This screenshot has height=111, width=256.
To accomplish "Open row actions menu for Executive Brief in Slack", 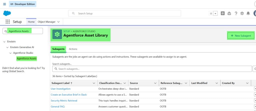I will tap(255, 95).
